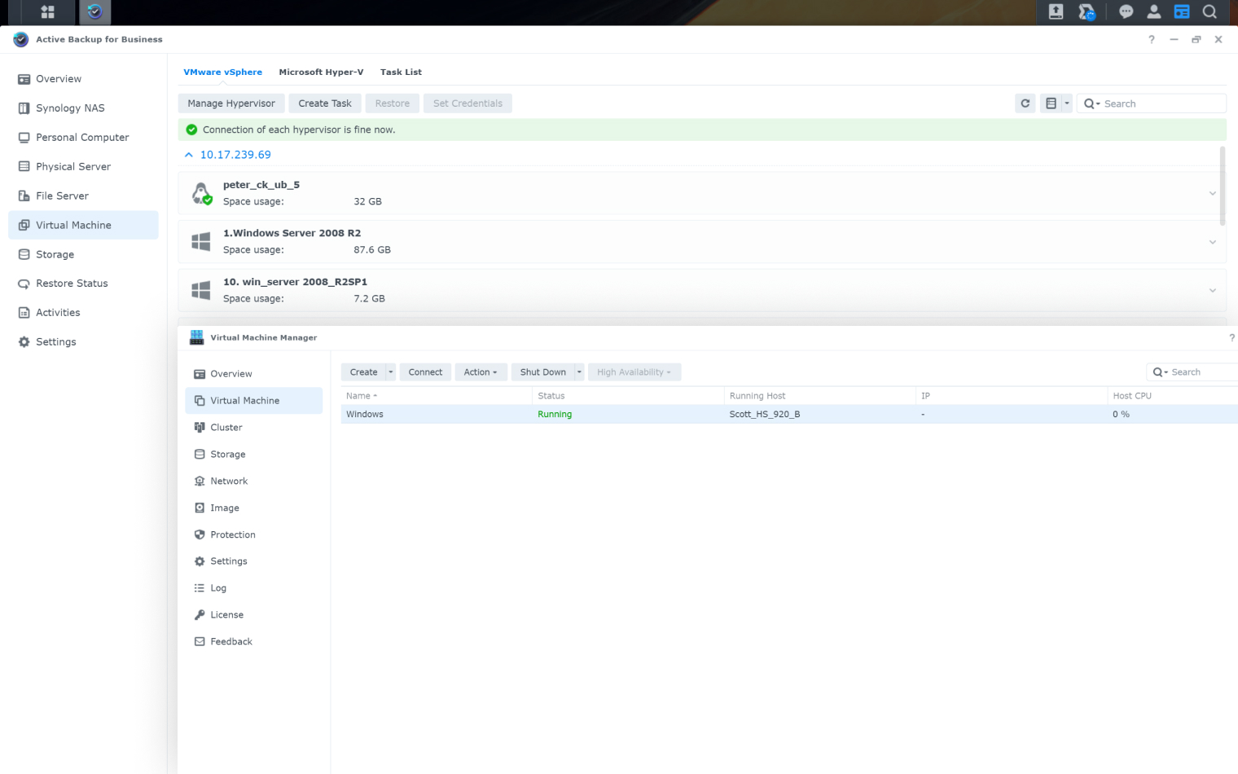The image size is (1238, 774).
Task: Select the Synology NAS sidebar item
Action: click(x=70, y=108)
